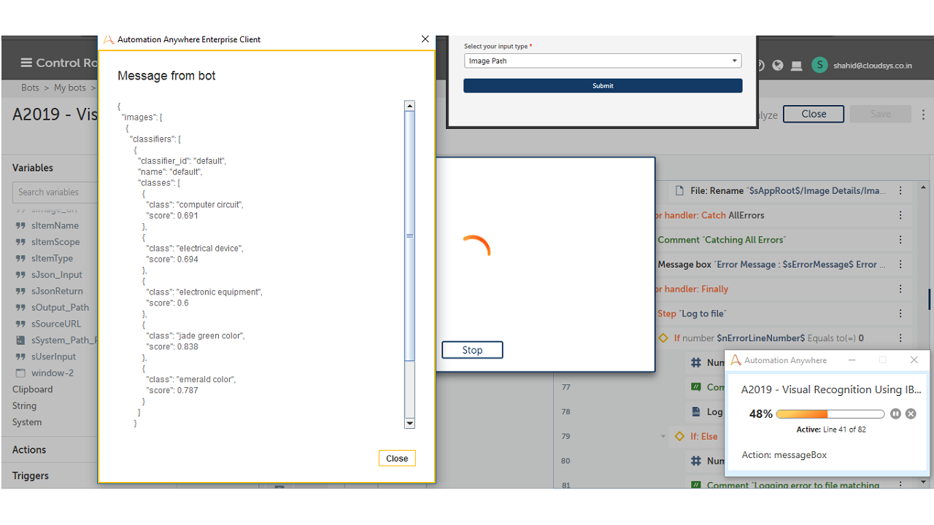Select the sItemScope variable

tap(55, 242)
